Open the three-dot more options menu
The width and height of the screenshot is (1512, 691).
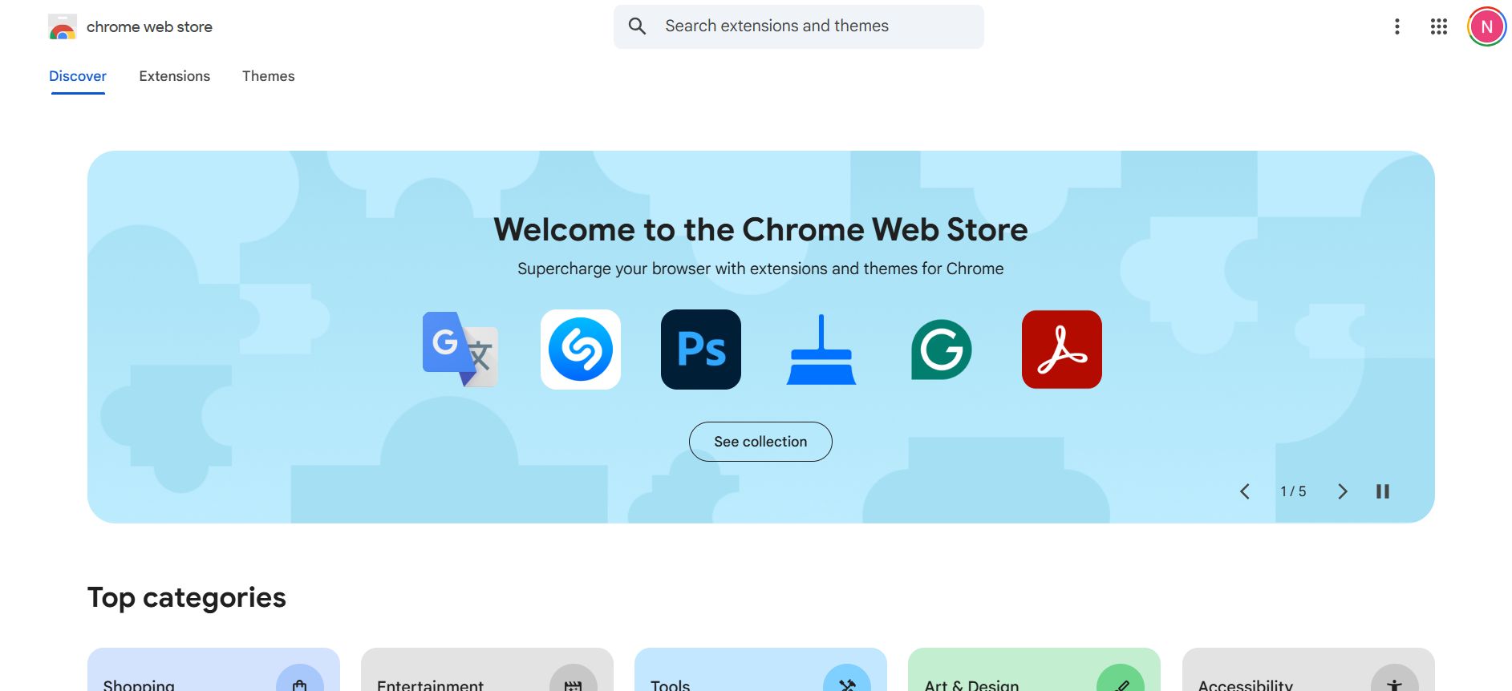1396,26
